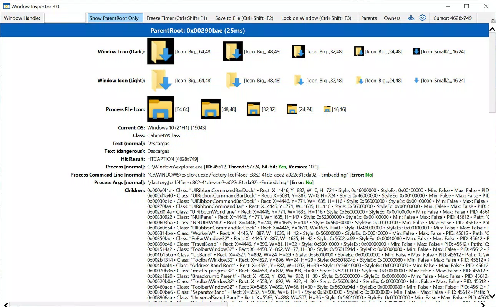Select the dark 64x48 big window icon

(x=160, y=51)
